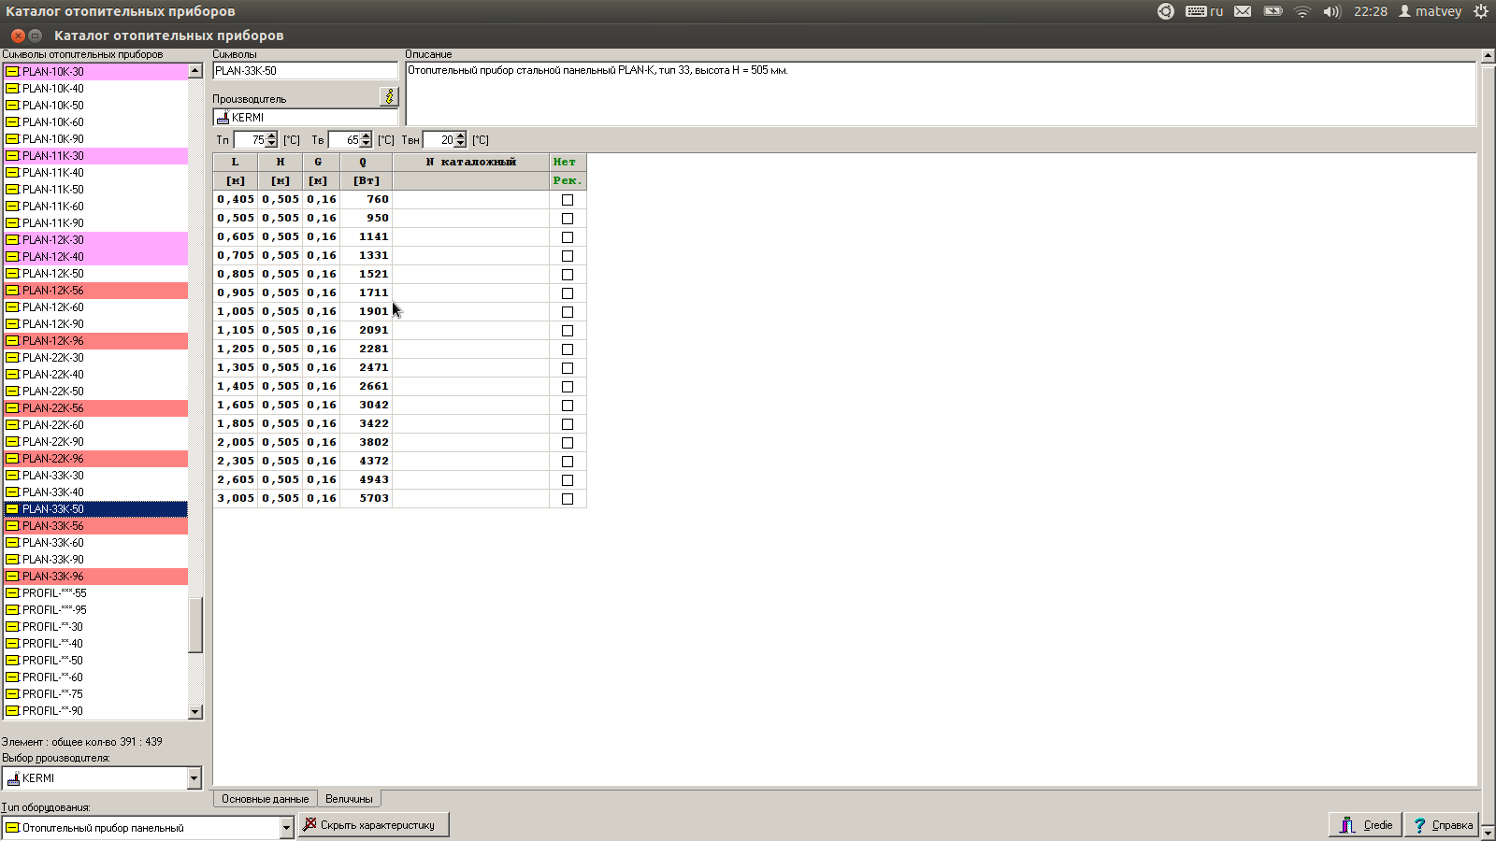Decrease the Тв return temperature value

tap(366, 144)
